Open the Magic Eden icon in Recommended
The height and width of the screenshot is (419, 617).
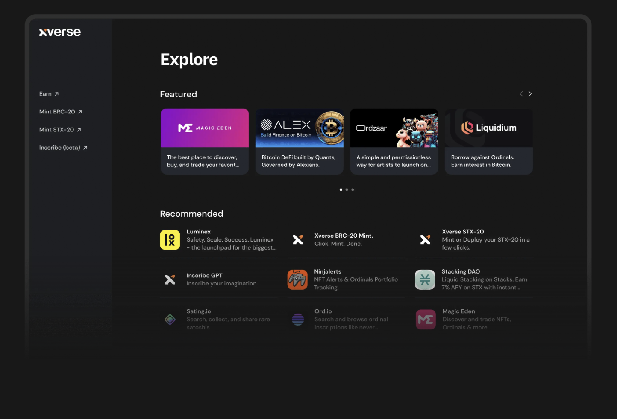426,319
